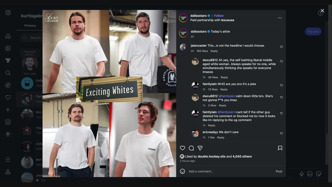Reply to jalancaster's comment

point(214,51)
